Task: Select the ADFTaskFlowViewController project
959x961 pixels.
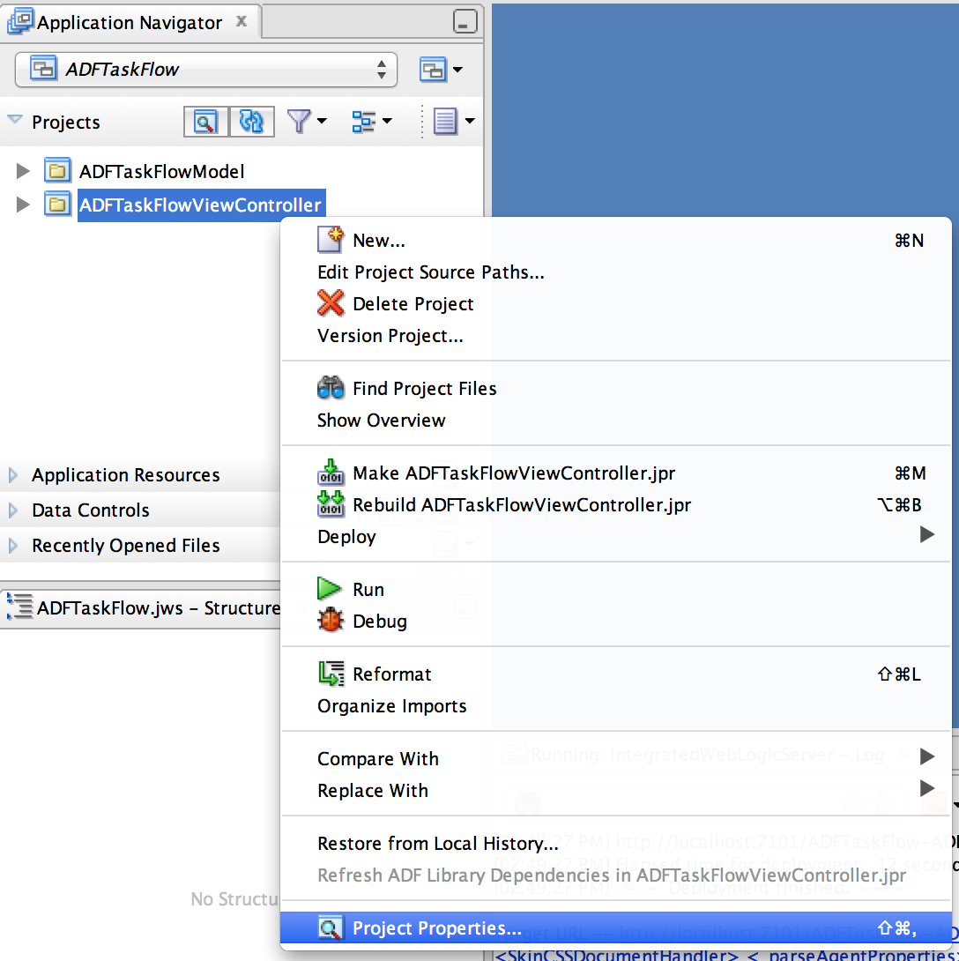Action: (200, 205)
